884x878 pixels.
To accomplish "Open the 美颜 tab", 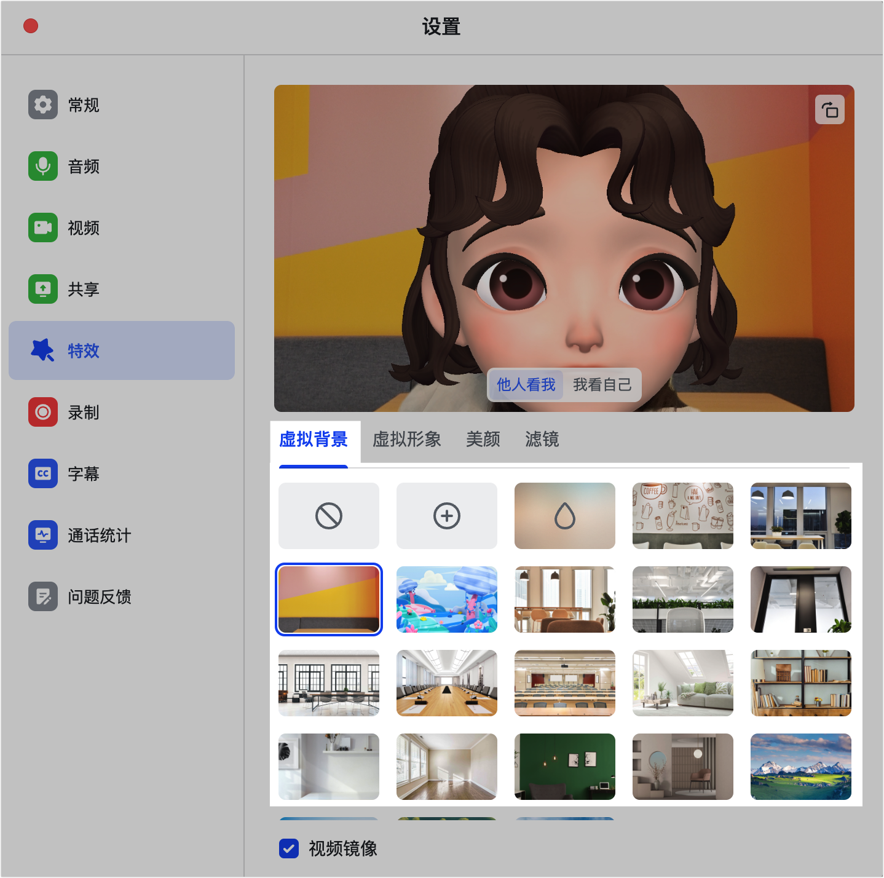I will [x=483, y=439].
